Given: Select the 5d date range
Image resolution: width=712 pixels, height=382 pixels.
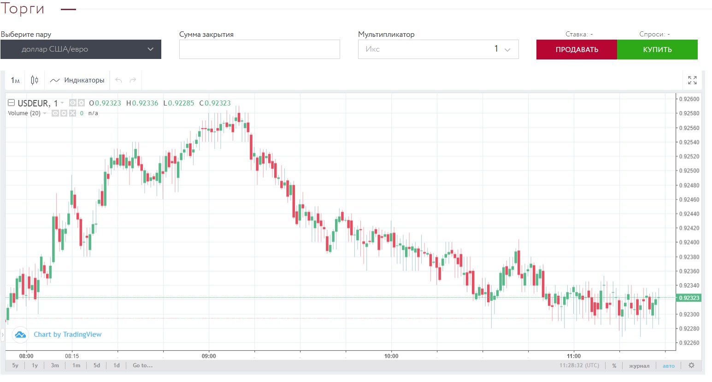Looking at the screenshot, I should [x=97, y=365].
